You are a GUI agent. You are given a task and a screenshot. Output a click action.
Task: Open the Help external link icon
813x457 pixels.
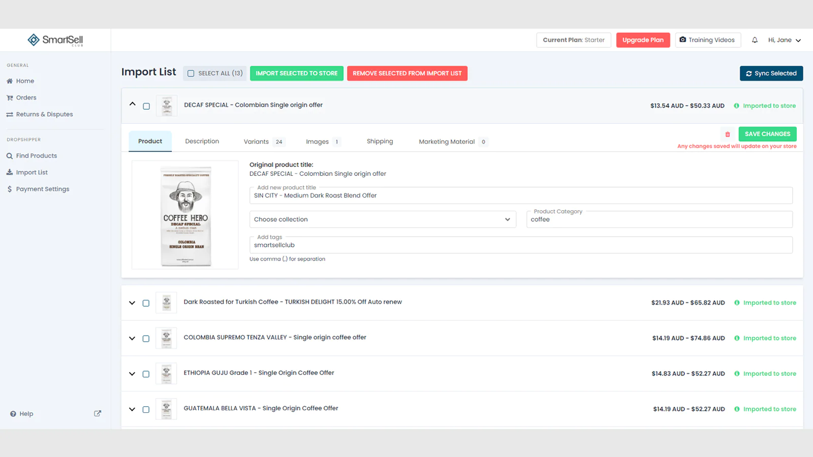pos(98,413)
